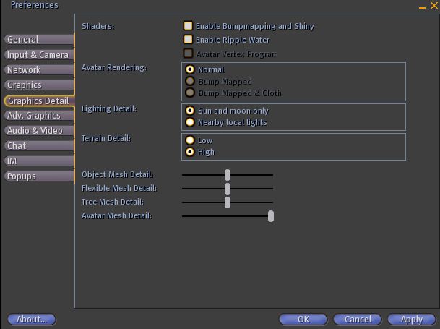
Task: Select Normal avatar rendering
Action: tap(190, 70)
